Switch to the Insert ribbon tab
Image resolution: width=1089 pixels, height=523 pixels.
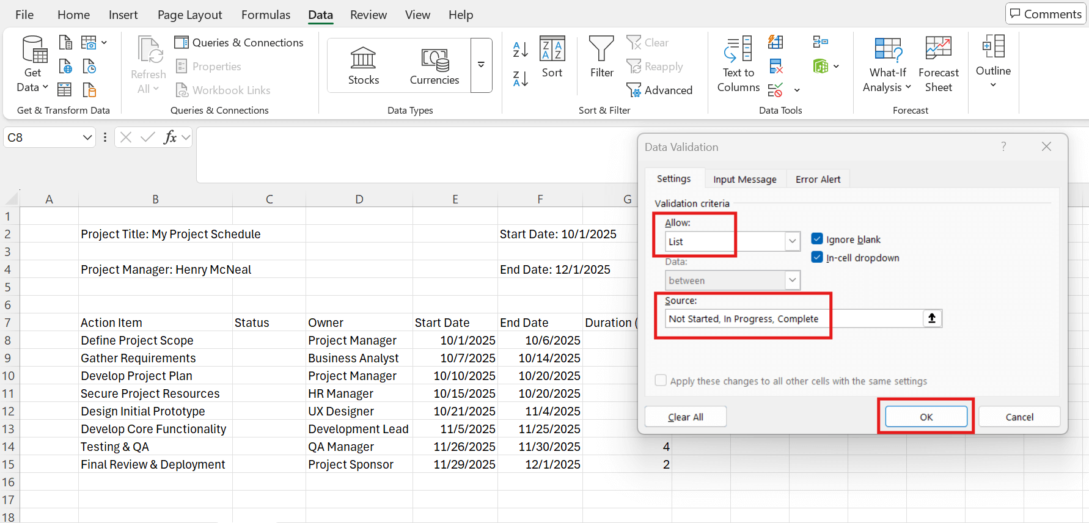point(123,15)
